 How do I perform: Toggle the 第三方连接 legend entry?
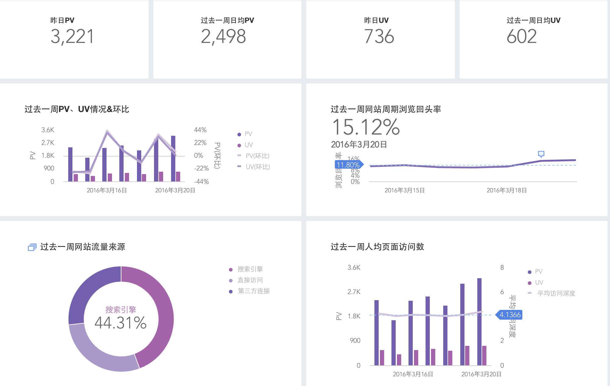(249, 291)
